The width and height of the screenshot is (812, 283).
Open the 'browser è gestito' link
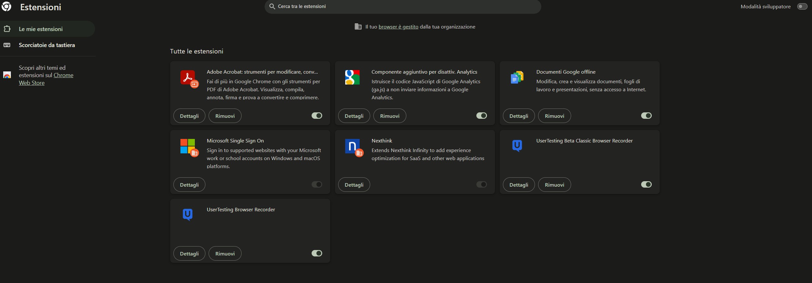click(398, 27)
